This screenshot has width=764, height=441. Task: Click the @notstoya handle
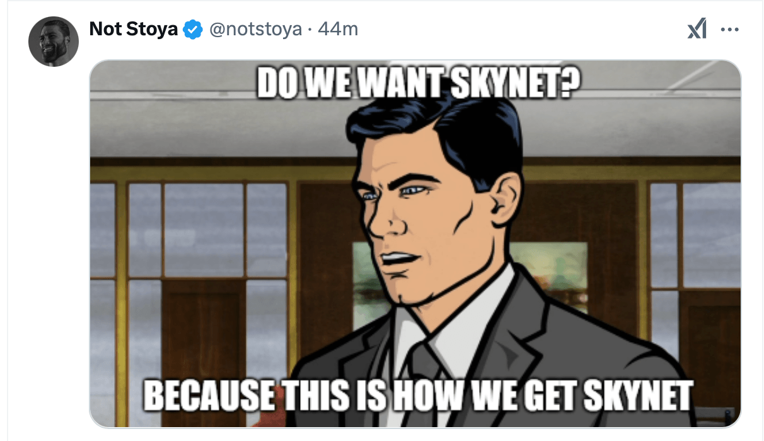(255, 29)
